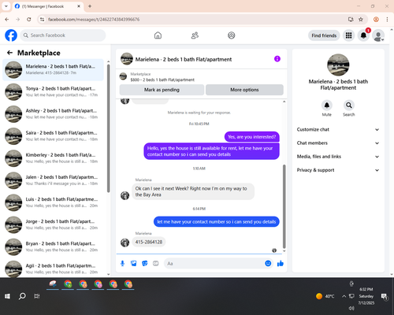Viewport: 394px width, 315px height.
Task: Open Jorge conversation in the list
Action: [53, 224]
